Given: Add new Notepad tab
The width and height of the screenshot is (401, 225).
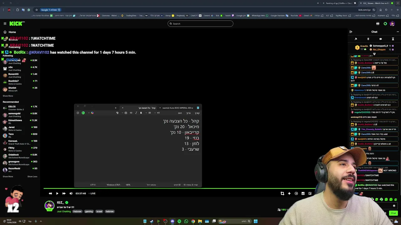Looking at the screenshot, I should click(x=116, y=108).
